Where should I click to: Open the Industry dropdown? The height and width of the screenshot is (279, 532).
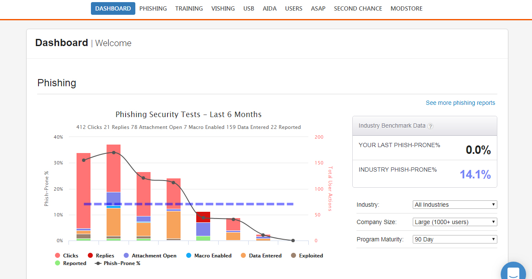click(x=455, y=205)
